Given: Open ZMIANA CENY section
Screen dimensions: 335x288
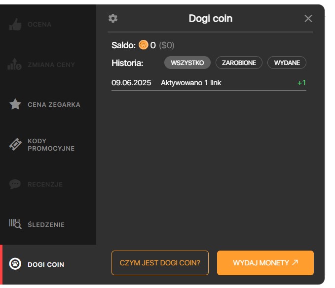Looking at the screenshot, I should pyautogui.click(x=51, y=64).
